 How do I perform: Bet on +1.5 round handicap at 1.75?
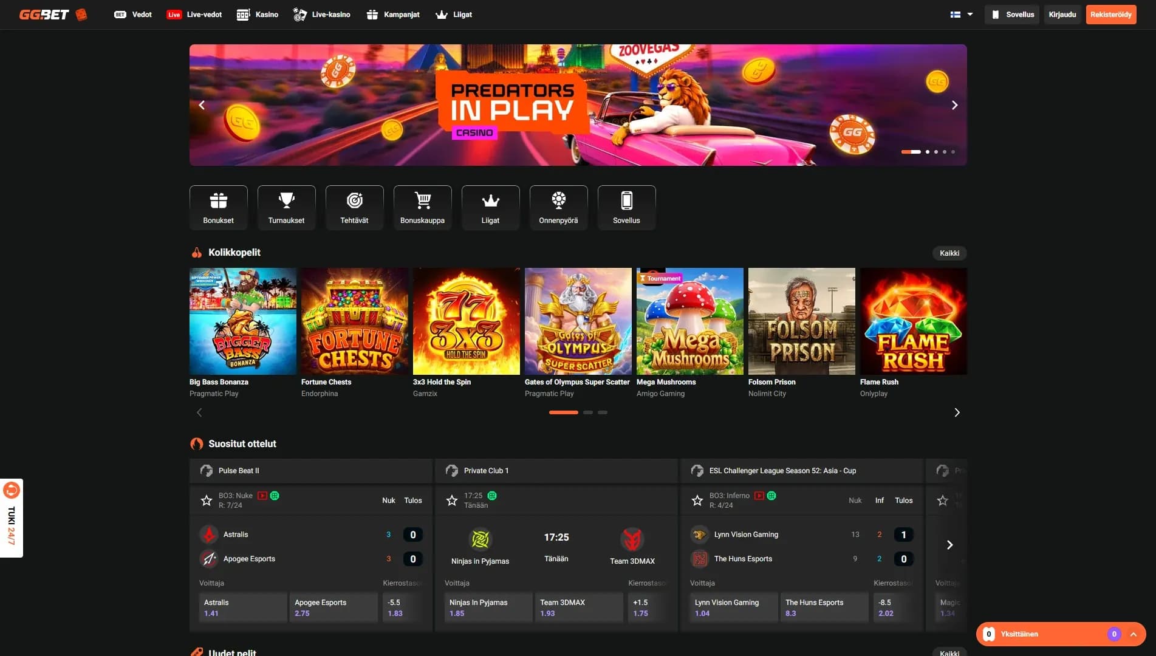pyautogui.click(x=648, y=607)
